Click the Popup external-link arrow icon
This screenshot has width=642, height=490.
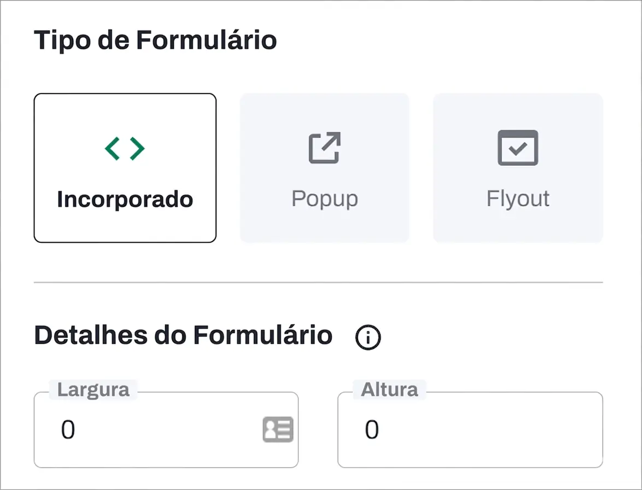click(324, 148)
